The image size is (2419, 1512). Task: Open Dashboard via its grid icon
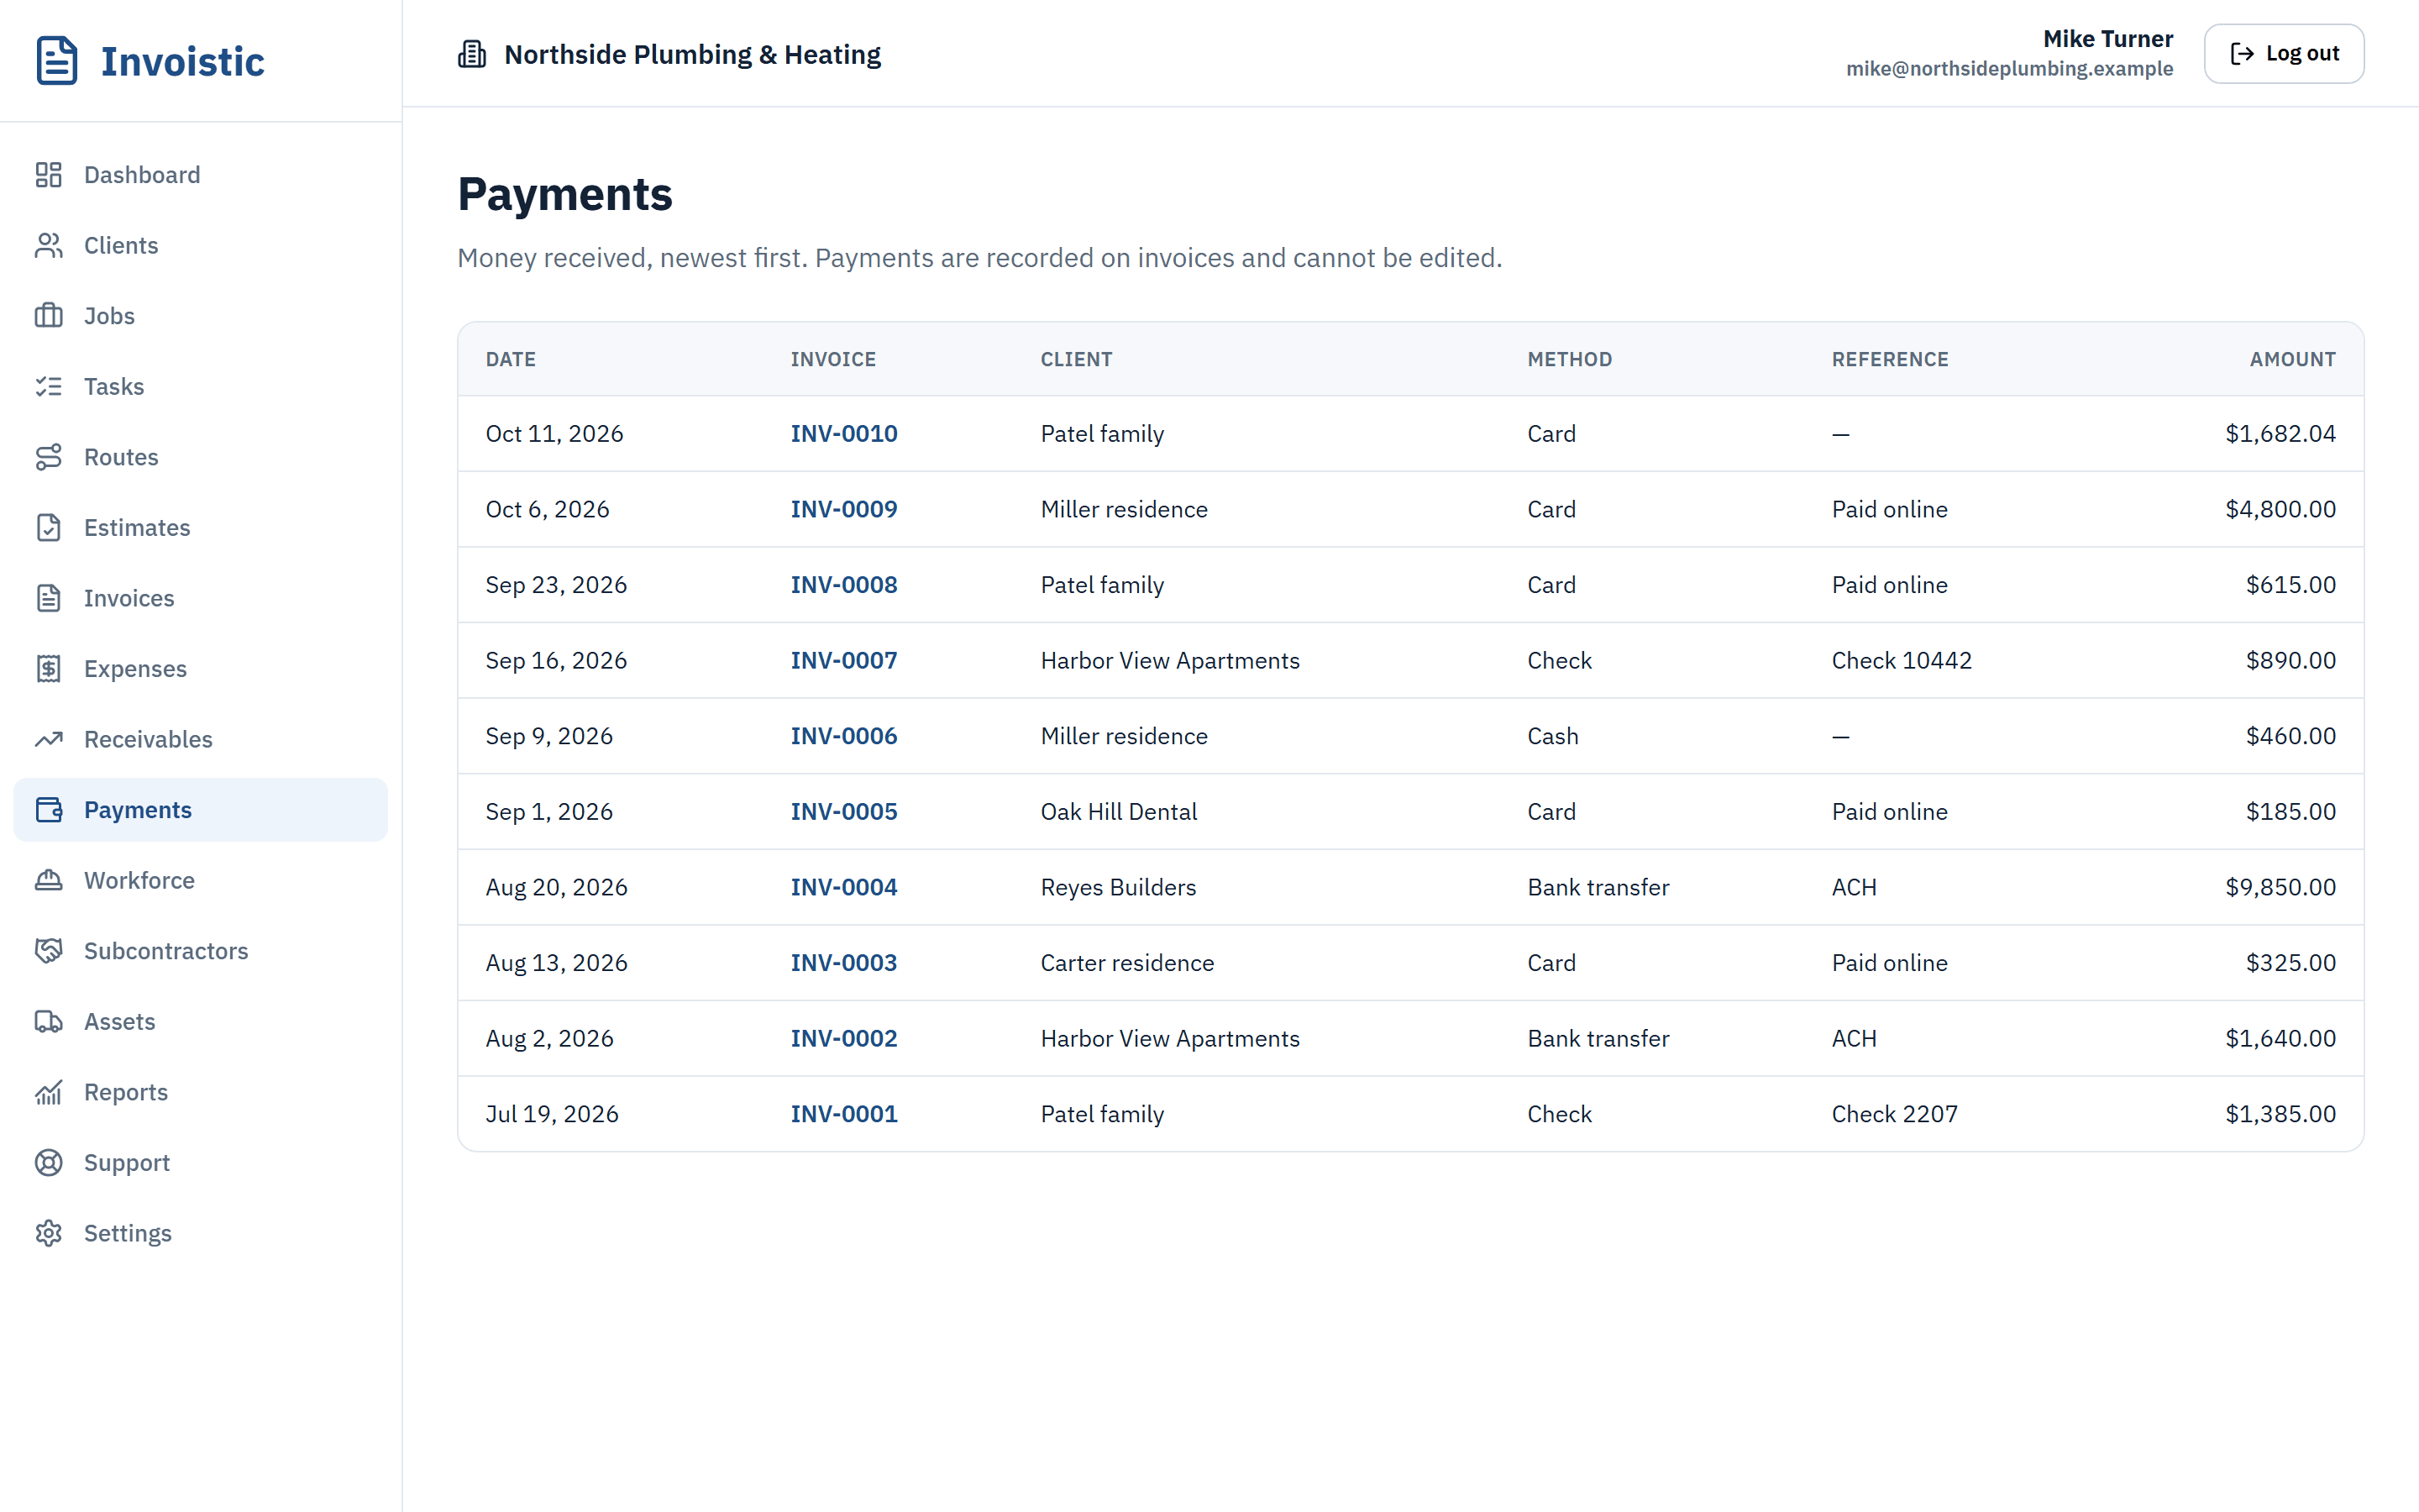coord(49,175)
